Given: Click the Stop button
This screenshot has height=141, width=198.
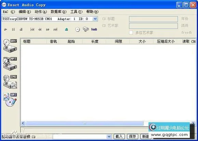Looking at the screenshot, I should click(x=21, y=30).
